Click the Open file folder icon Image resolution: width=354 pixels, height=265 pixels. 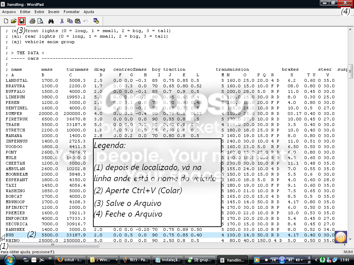click(13, 21)
